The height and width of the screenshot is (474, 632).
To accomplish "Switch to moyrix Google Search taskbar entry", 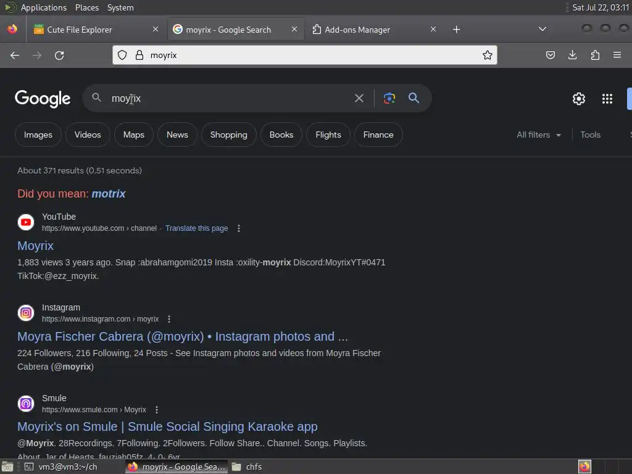I will pyautogui.click(x=177, y=467).
